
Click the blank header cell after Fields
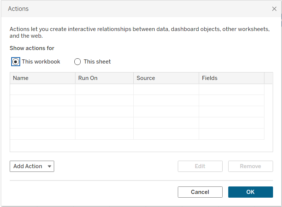268,78
